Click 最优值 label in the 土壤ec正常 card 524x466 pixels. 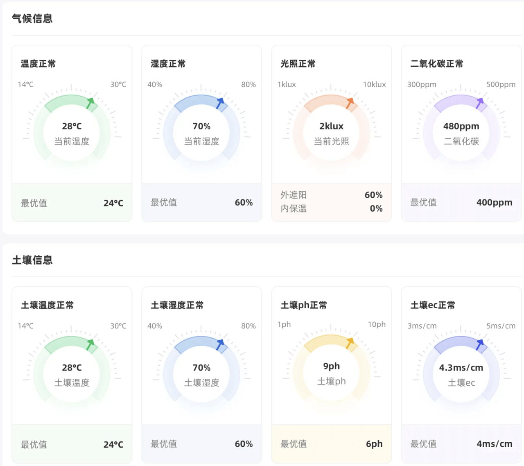click(423, 444)
